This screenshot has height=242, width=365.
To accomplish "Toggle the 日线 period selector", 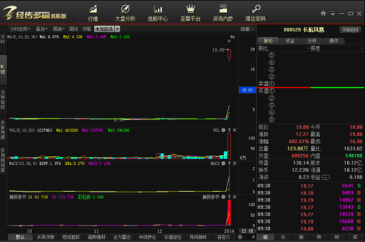I will tap(248, 231).
